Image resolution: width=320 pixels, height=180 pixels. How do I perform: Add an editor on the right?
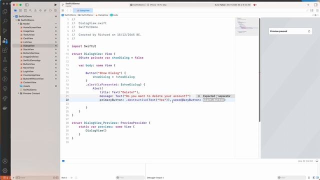click(317, 10)
